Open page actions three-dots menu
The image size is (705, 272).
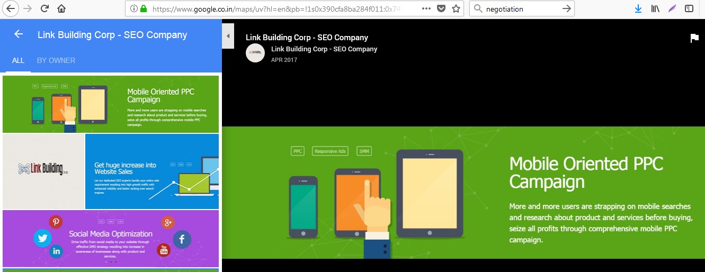point(426,8)
